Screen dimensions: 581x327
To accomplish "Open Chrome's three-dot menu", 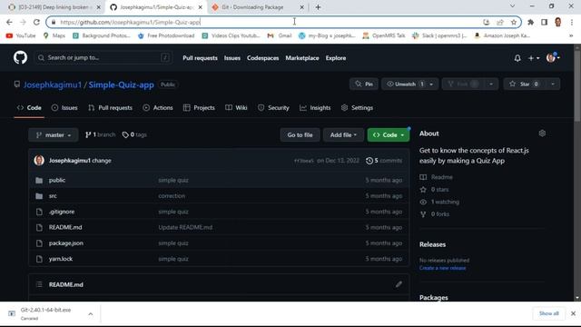I will (571, 22).
